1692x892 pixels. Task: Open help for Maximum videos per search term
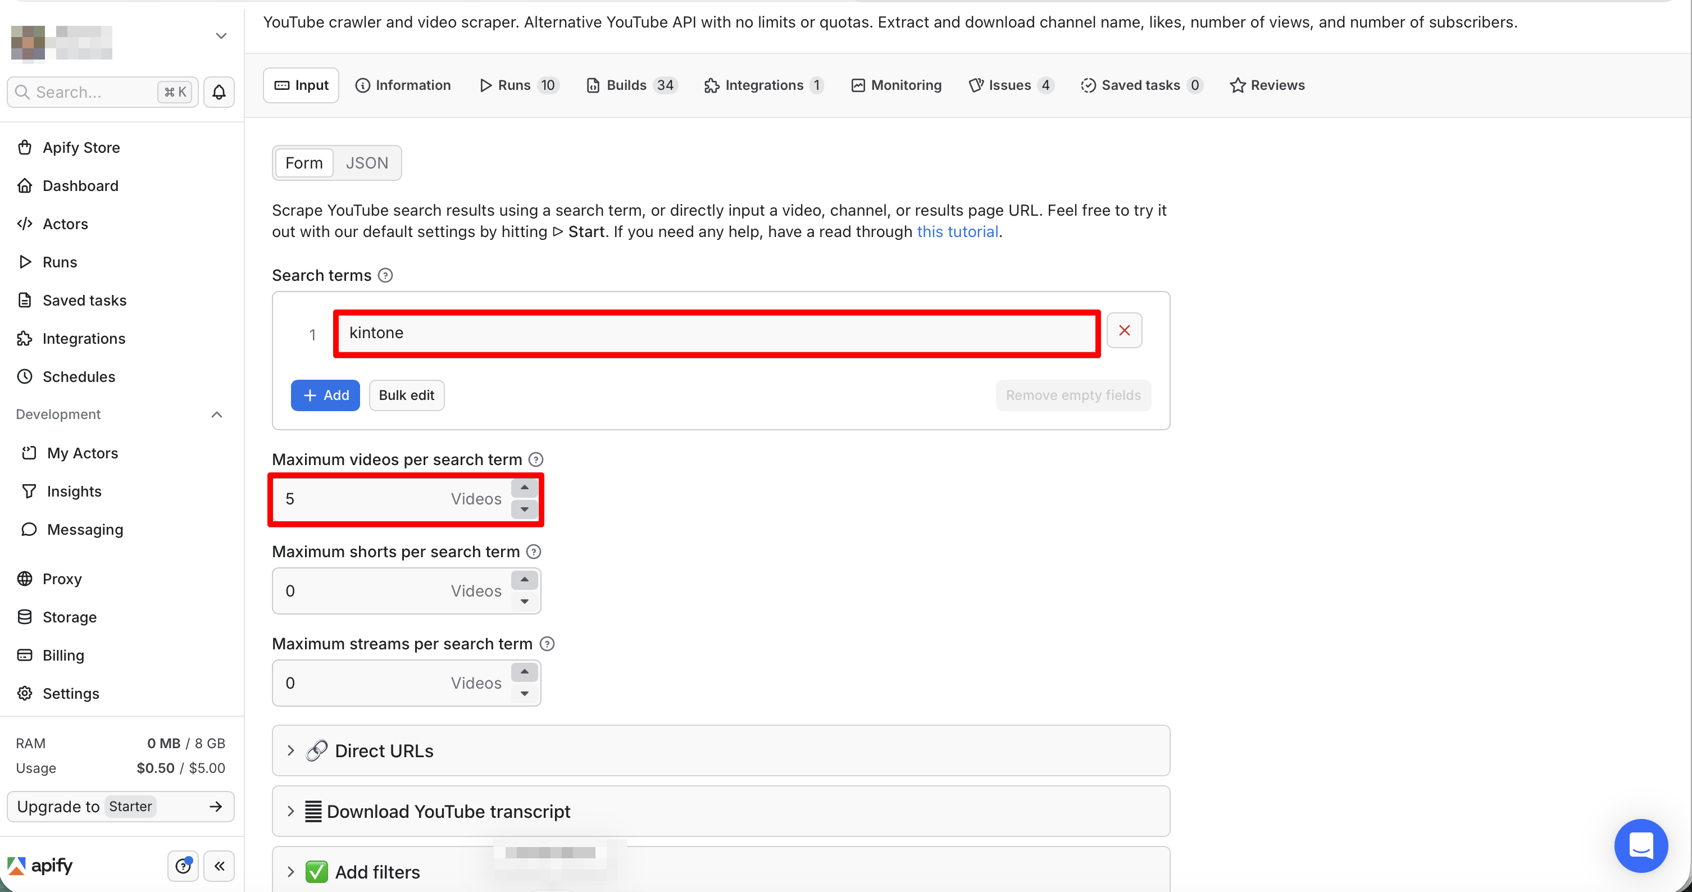tap(536, 459)
